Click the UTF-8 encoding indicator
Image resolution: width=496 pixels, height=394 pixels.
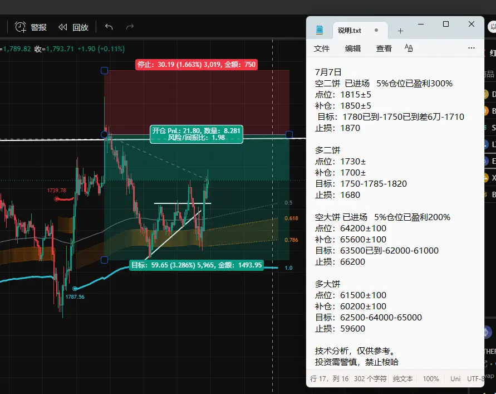click(475, 379)
